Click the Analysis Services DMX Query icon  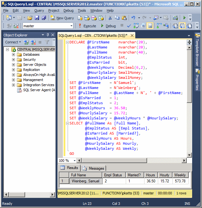tap(94, 18)
